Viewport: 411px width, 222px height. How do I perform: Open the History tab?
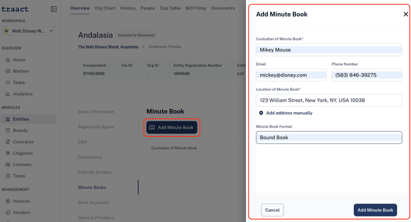(128, 8)
